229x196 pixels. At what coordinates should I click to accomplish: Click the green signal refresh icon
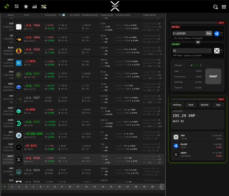click(x=7, y=6)
